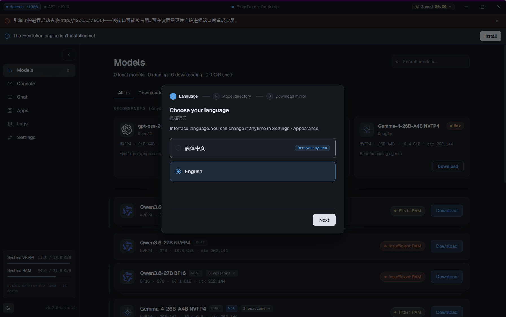This screenshot has height=317, width=506.
Task: Click the API :1919 status indicator
Action: point(57,7)
